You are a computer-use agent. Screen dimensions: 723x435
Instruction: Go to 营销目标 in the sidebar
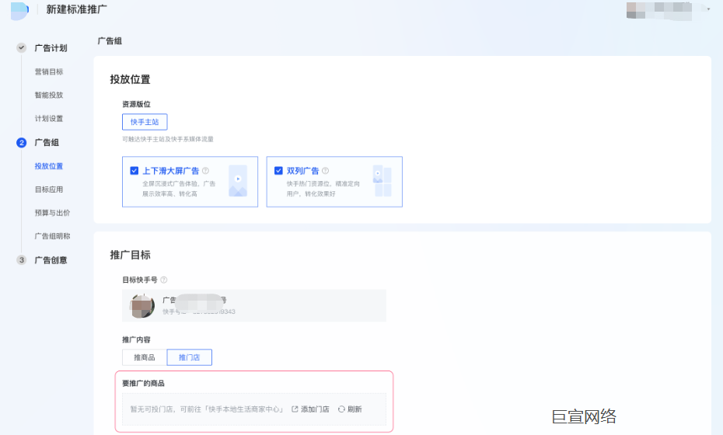point(49,71)
